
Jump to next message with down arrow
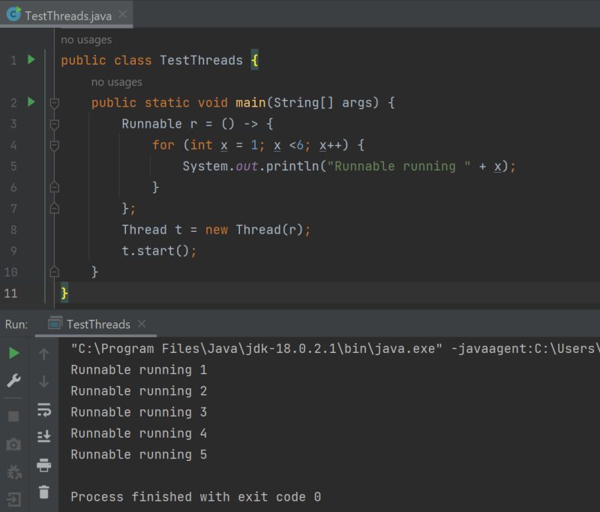(44, 381)
